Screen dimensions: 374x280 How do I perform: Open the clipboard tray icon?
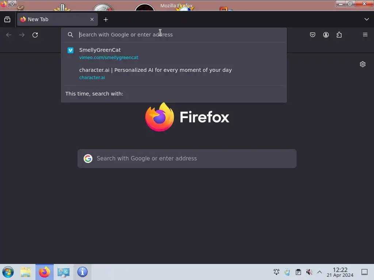click(x=298, y=272)
